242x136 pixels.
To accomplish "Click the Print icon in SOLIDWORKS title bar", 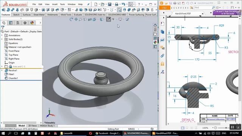I will point(116,4).
